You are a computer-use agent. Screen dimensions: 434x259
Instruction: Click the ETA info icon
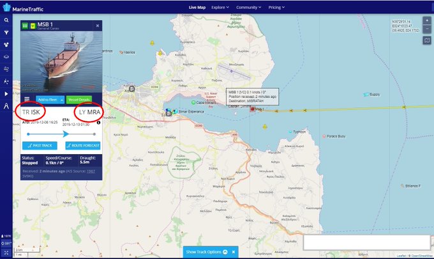coord(98,123)
